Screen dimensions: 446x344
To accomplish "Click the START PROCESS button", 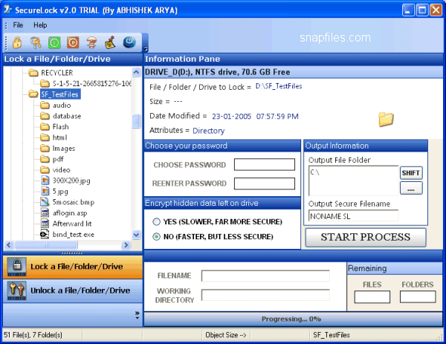I will point(366,237).
